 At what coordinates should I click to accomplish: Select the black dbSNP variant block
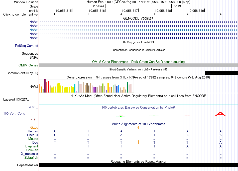[x=221, y=73]
